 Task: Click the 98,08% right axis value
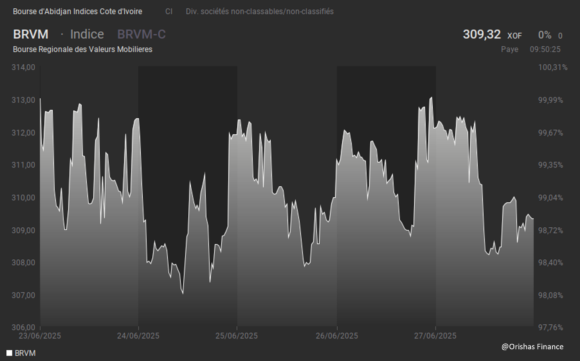[551, 295]
